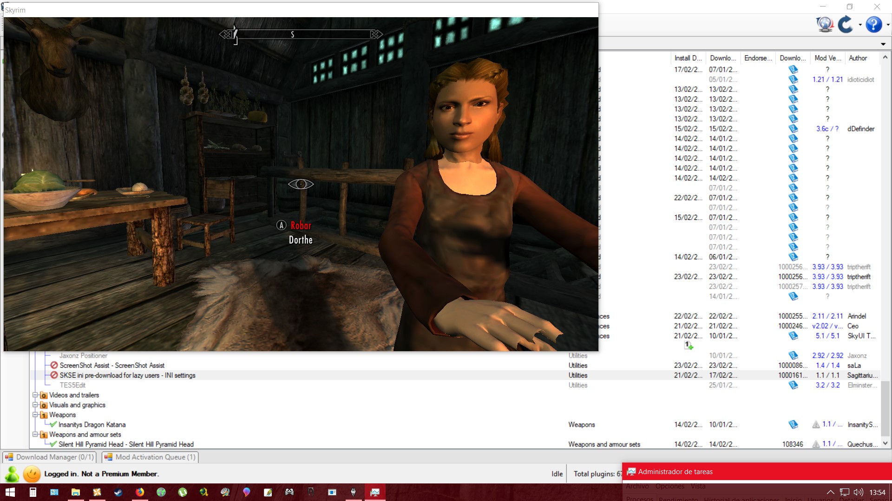
Task: Click the mod list vertical scrollbar down arrow
Action: [885, 443]
